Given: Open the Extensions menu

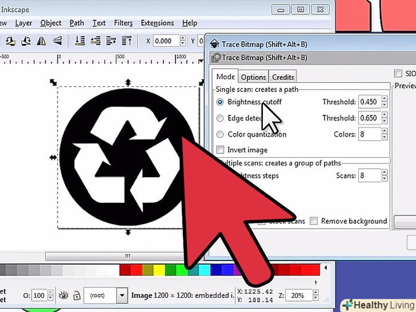Looking at the screenshot, I should pos(157,23).
